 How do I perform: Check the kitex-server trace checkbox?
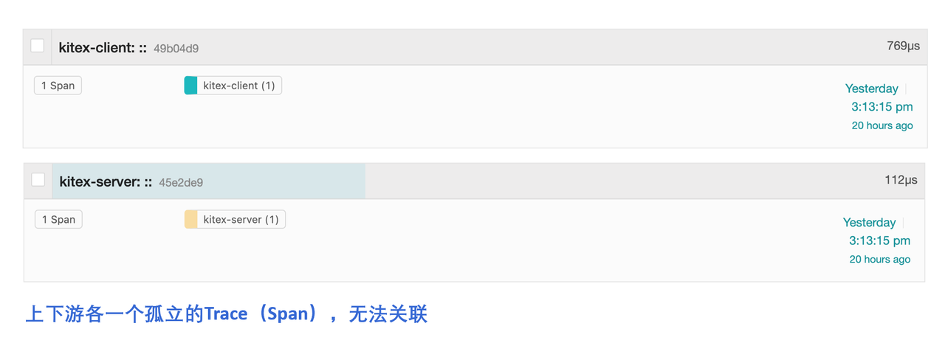pos(38,180)
